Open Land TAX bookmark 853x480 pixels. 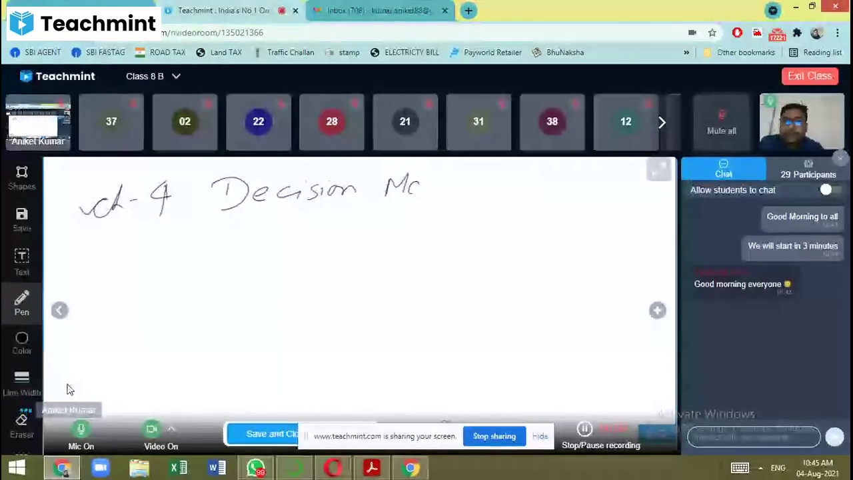(219, 52)
